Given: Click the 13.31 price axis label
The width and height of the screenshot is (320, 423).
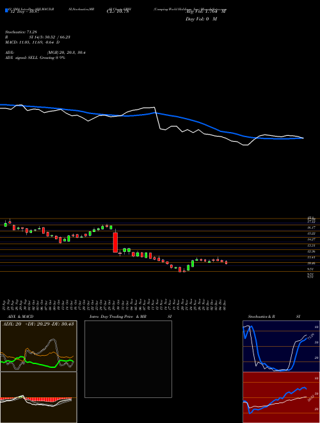Looking at the screenshot, I should click(312, 245).
